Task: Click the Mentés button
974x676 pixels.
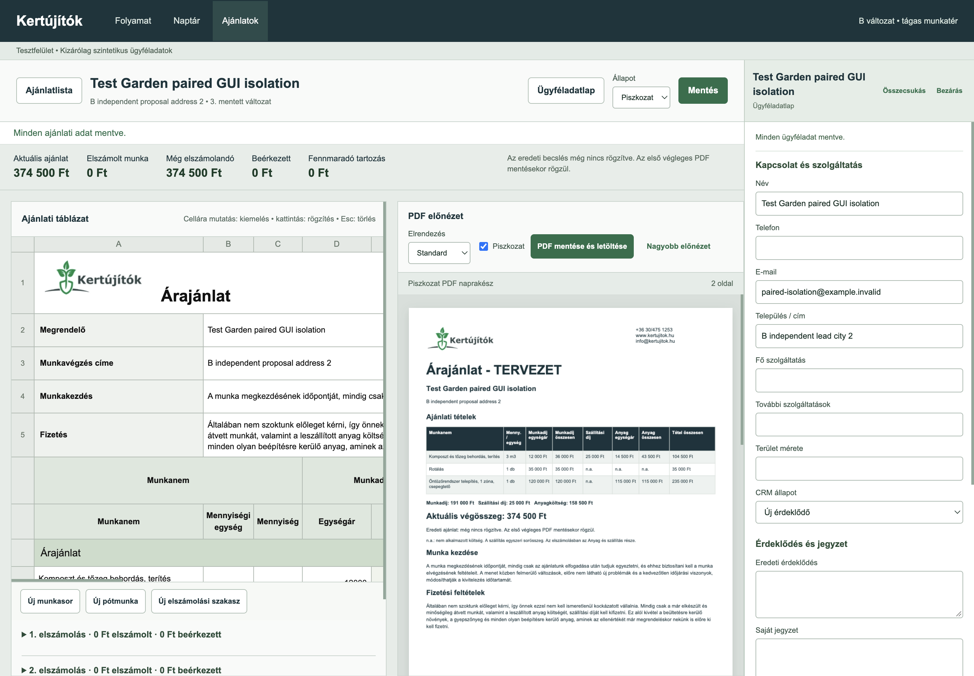Action: pyautogui.click(x=702, y=90)
